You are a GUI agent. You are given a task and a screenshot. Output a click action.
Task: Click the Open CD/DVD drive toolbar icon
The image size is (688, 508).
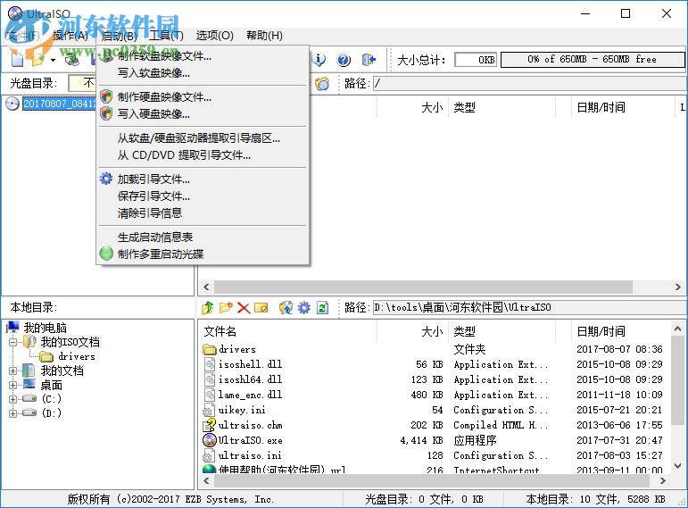[x=71, y=59]
